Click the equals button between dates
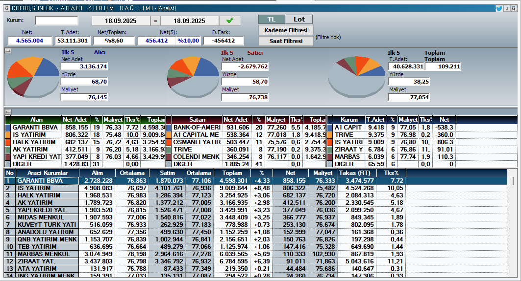 [x=155, y=21]
